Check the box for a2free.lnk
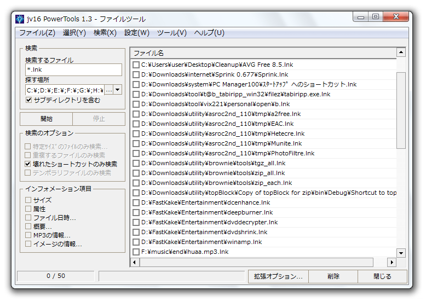 pyautogui.click(x=136, y=114)
